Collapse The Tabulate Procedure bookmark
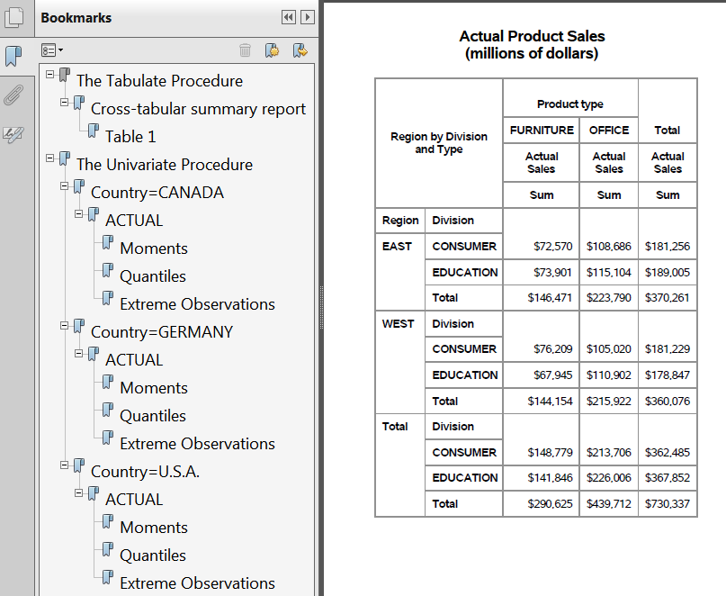Screen dimensions: 726x596 point(50,75)
